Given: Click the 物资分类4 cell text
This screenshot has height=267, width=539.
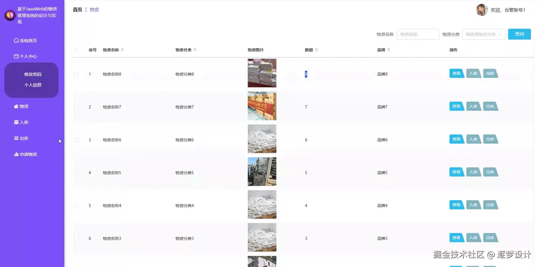Looking at the screenshot, I should tap(184, 206).
